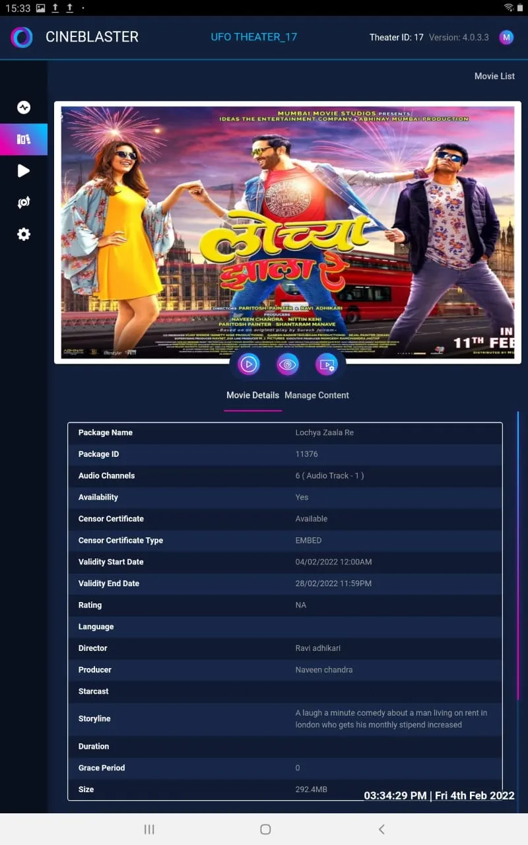Click the video settings icon under the poster
528x845 pixels.
327,364
